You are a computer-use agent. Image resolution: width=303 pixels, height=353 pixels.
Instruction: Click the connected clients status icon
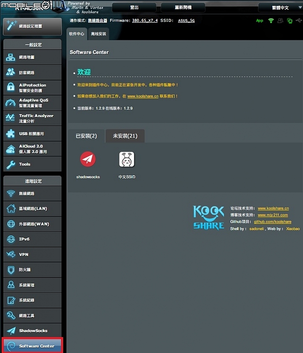tap(280, 21)
